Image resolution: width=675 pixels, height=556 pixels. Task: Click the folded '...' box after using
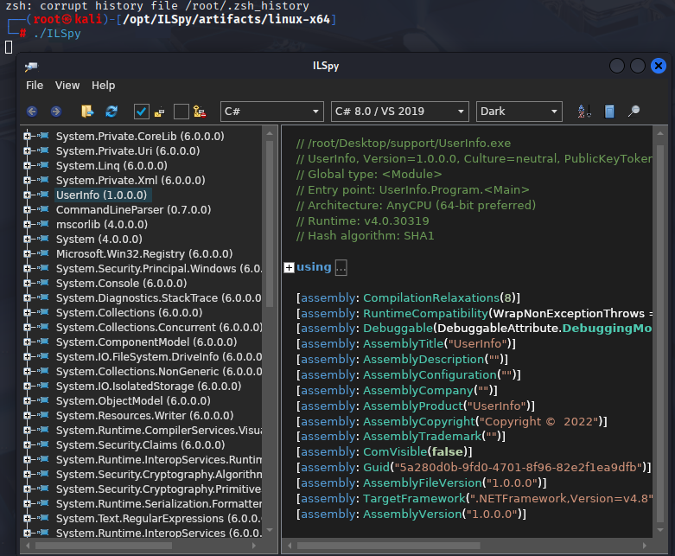pos(341,267)
